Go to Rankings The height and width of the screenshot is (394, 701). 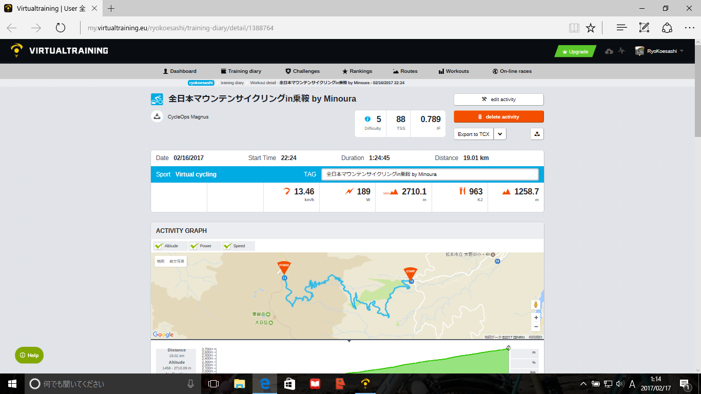point(357,71)
